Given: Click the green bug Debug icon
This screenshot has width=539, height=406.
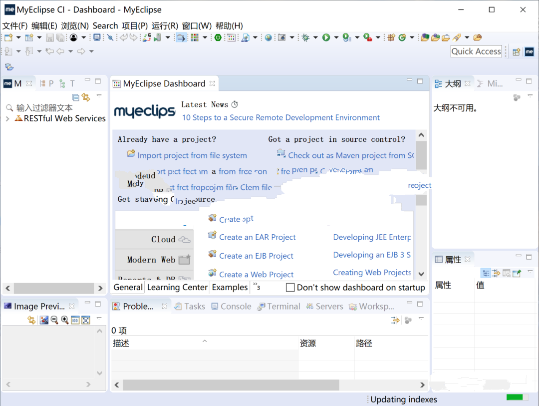Looking at the screenshot, I should pos(305,37).
